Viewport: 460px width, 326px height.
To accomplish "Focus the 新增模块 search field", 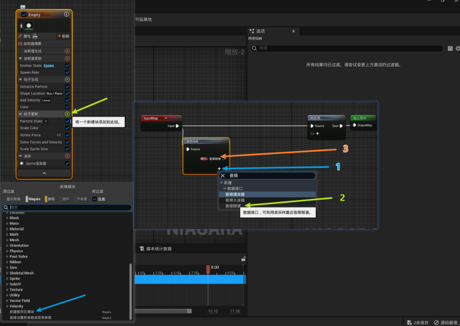I will [67, 207].
